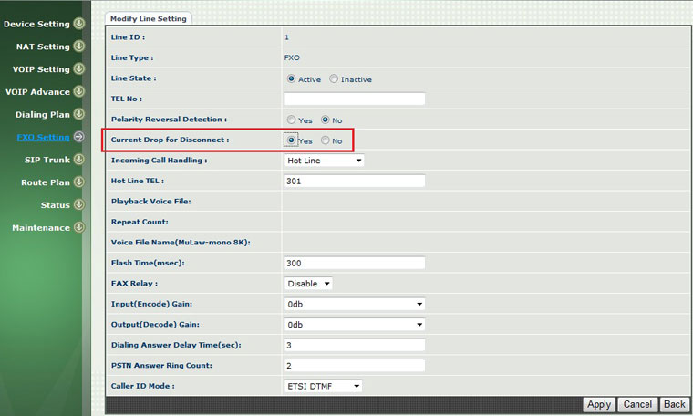The image size is (693, 416).
Task: Expand the Caller ID Mode dropdown
Action: point(324,386)
